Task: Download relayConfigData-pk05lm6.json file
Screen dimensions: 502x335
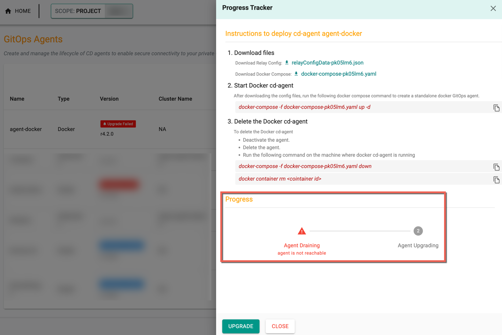Action: [327, 63]
